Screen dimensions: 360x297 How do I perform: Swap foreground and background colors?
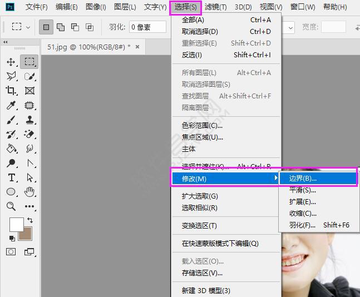[30, 220]
